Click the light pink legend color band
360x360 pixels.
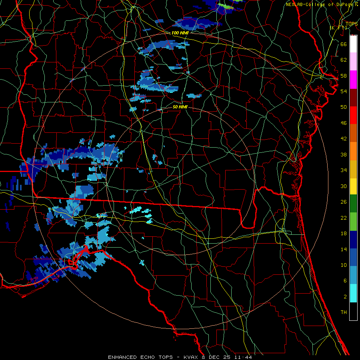(x=353, y=61)
